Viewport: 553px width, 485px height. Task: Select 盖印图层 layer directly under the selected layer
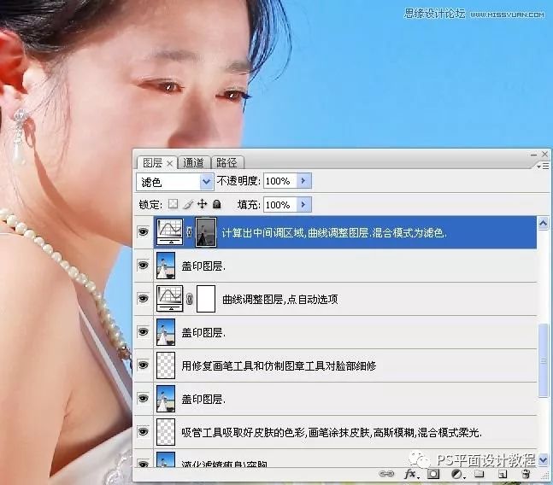point(345,266)
